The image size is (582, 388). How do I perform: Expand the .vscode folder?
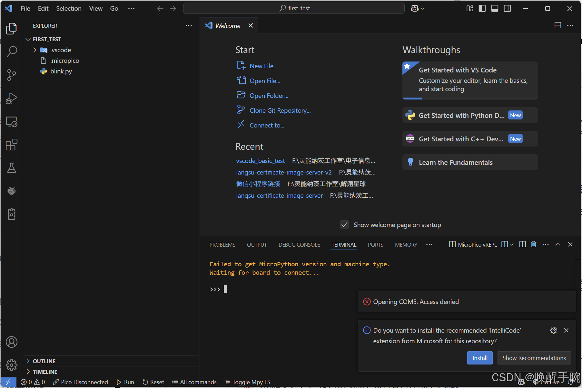pos(35,50)
